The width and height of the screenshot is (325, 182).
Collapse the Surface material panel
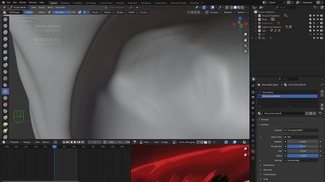pyautogui.click(x=259, y=125)
